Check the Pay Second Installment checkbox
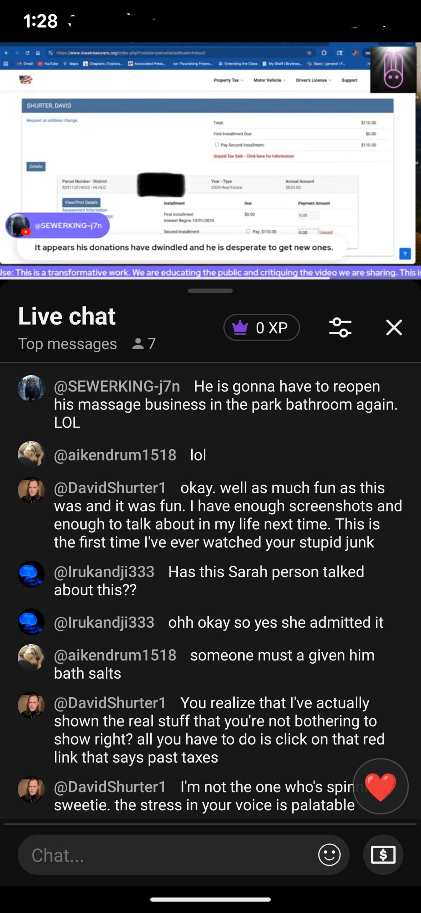 point(217,145)
